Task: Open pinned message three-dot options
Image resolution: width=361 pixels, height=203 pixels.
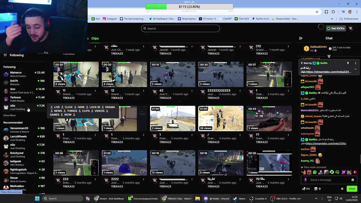Action: [355, 63]
